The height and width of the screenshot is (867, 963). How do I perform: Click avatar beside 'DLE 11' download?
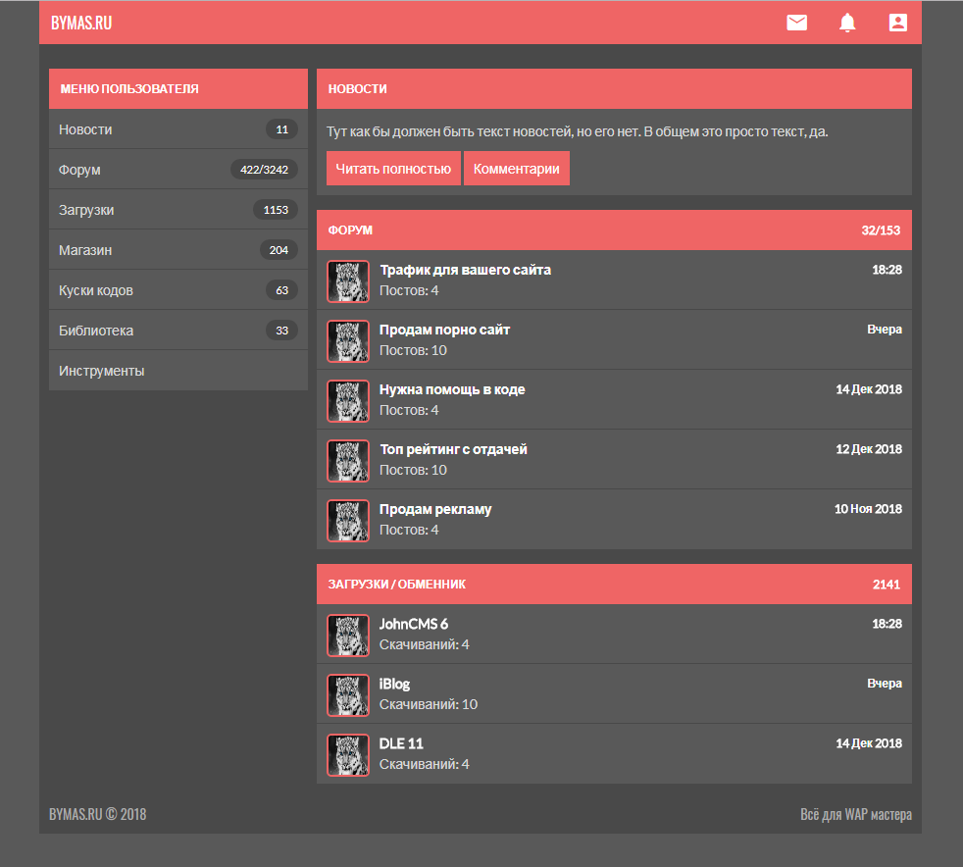point(348,755)
